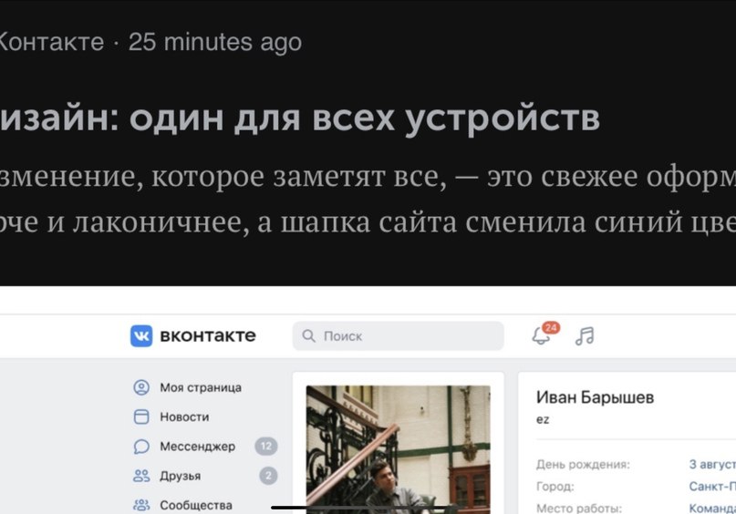Click the 2 friend requests badge
The image size is (736, 514).
(x=268, y=476)
